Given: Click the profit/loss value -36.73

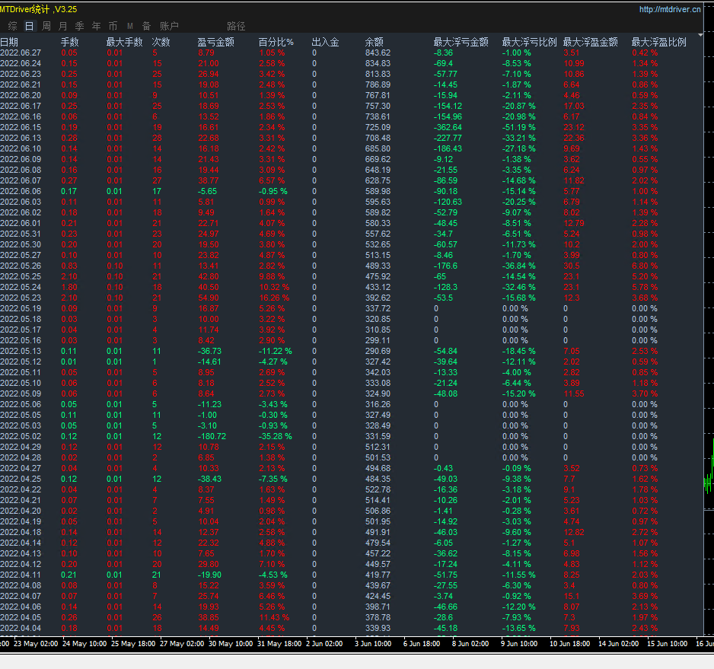Looking at the screenshot, I should tap(209, 351).
